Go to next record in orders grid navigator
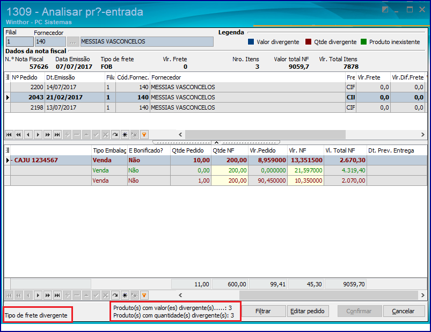 coord(38,134)
